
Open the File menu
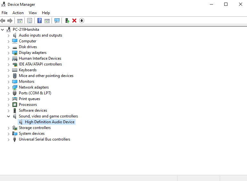click(x=4, y=13)
